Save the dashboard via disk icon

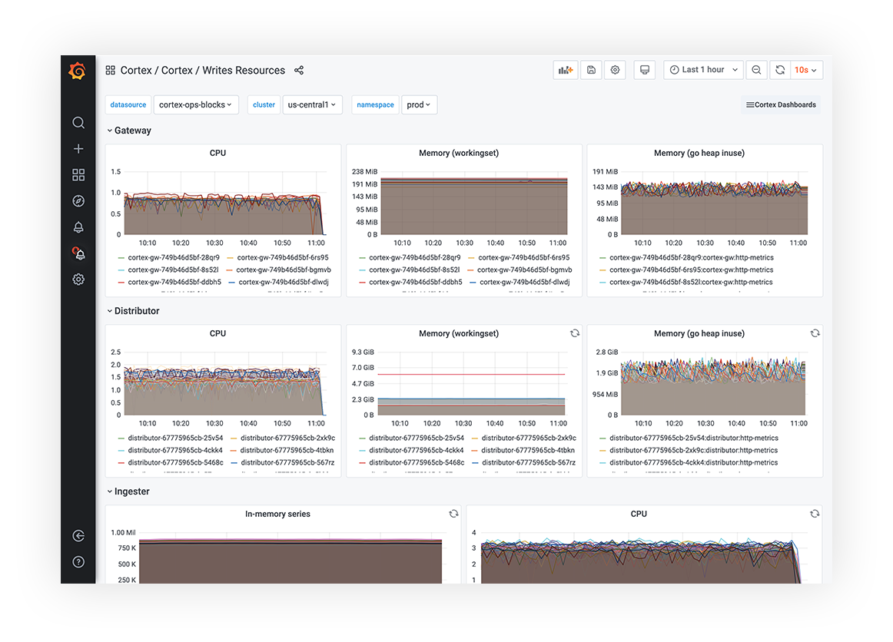(590, 70)
